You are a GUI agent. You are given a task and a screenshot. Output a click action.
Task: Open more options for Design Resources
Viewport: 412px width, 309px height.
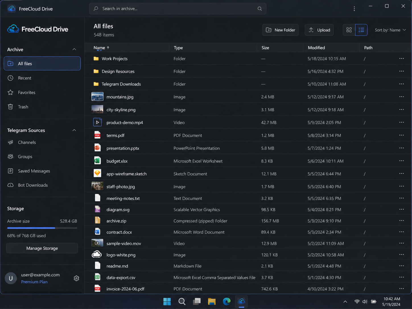coord(401,71)
